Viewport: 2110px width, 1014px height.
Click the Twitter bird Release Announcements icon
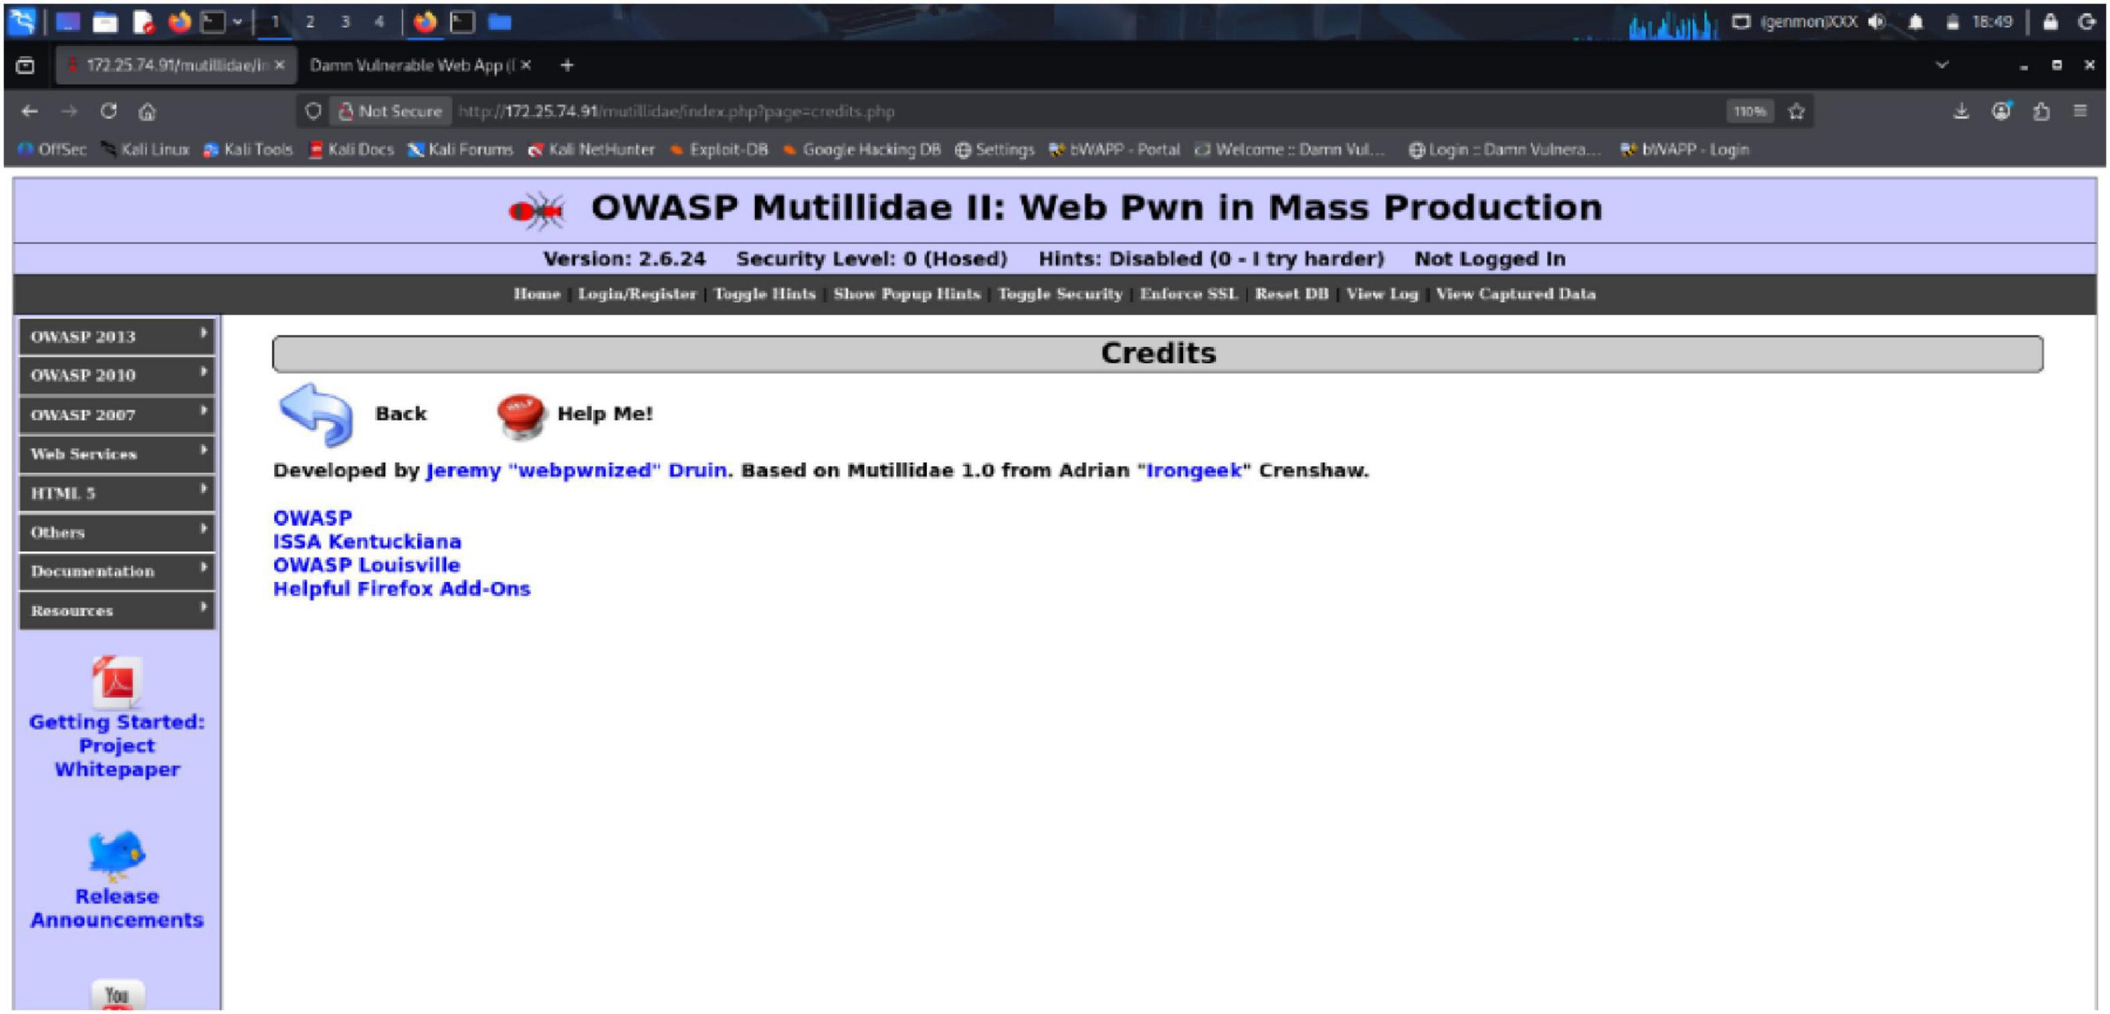pyautogui.click(x=117, y=855)
